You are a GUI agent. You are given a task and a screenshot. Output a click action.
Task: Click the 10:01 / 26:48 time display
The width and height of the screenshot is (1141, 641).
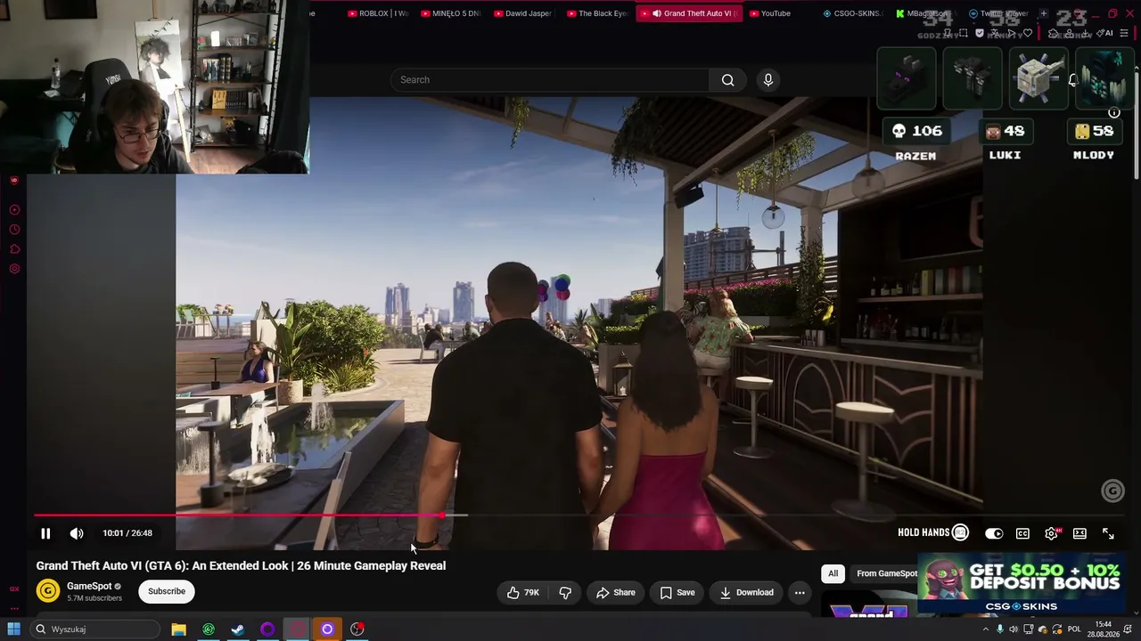click(x=127, y=533)
